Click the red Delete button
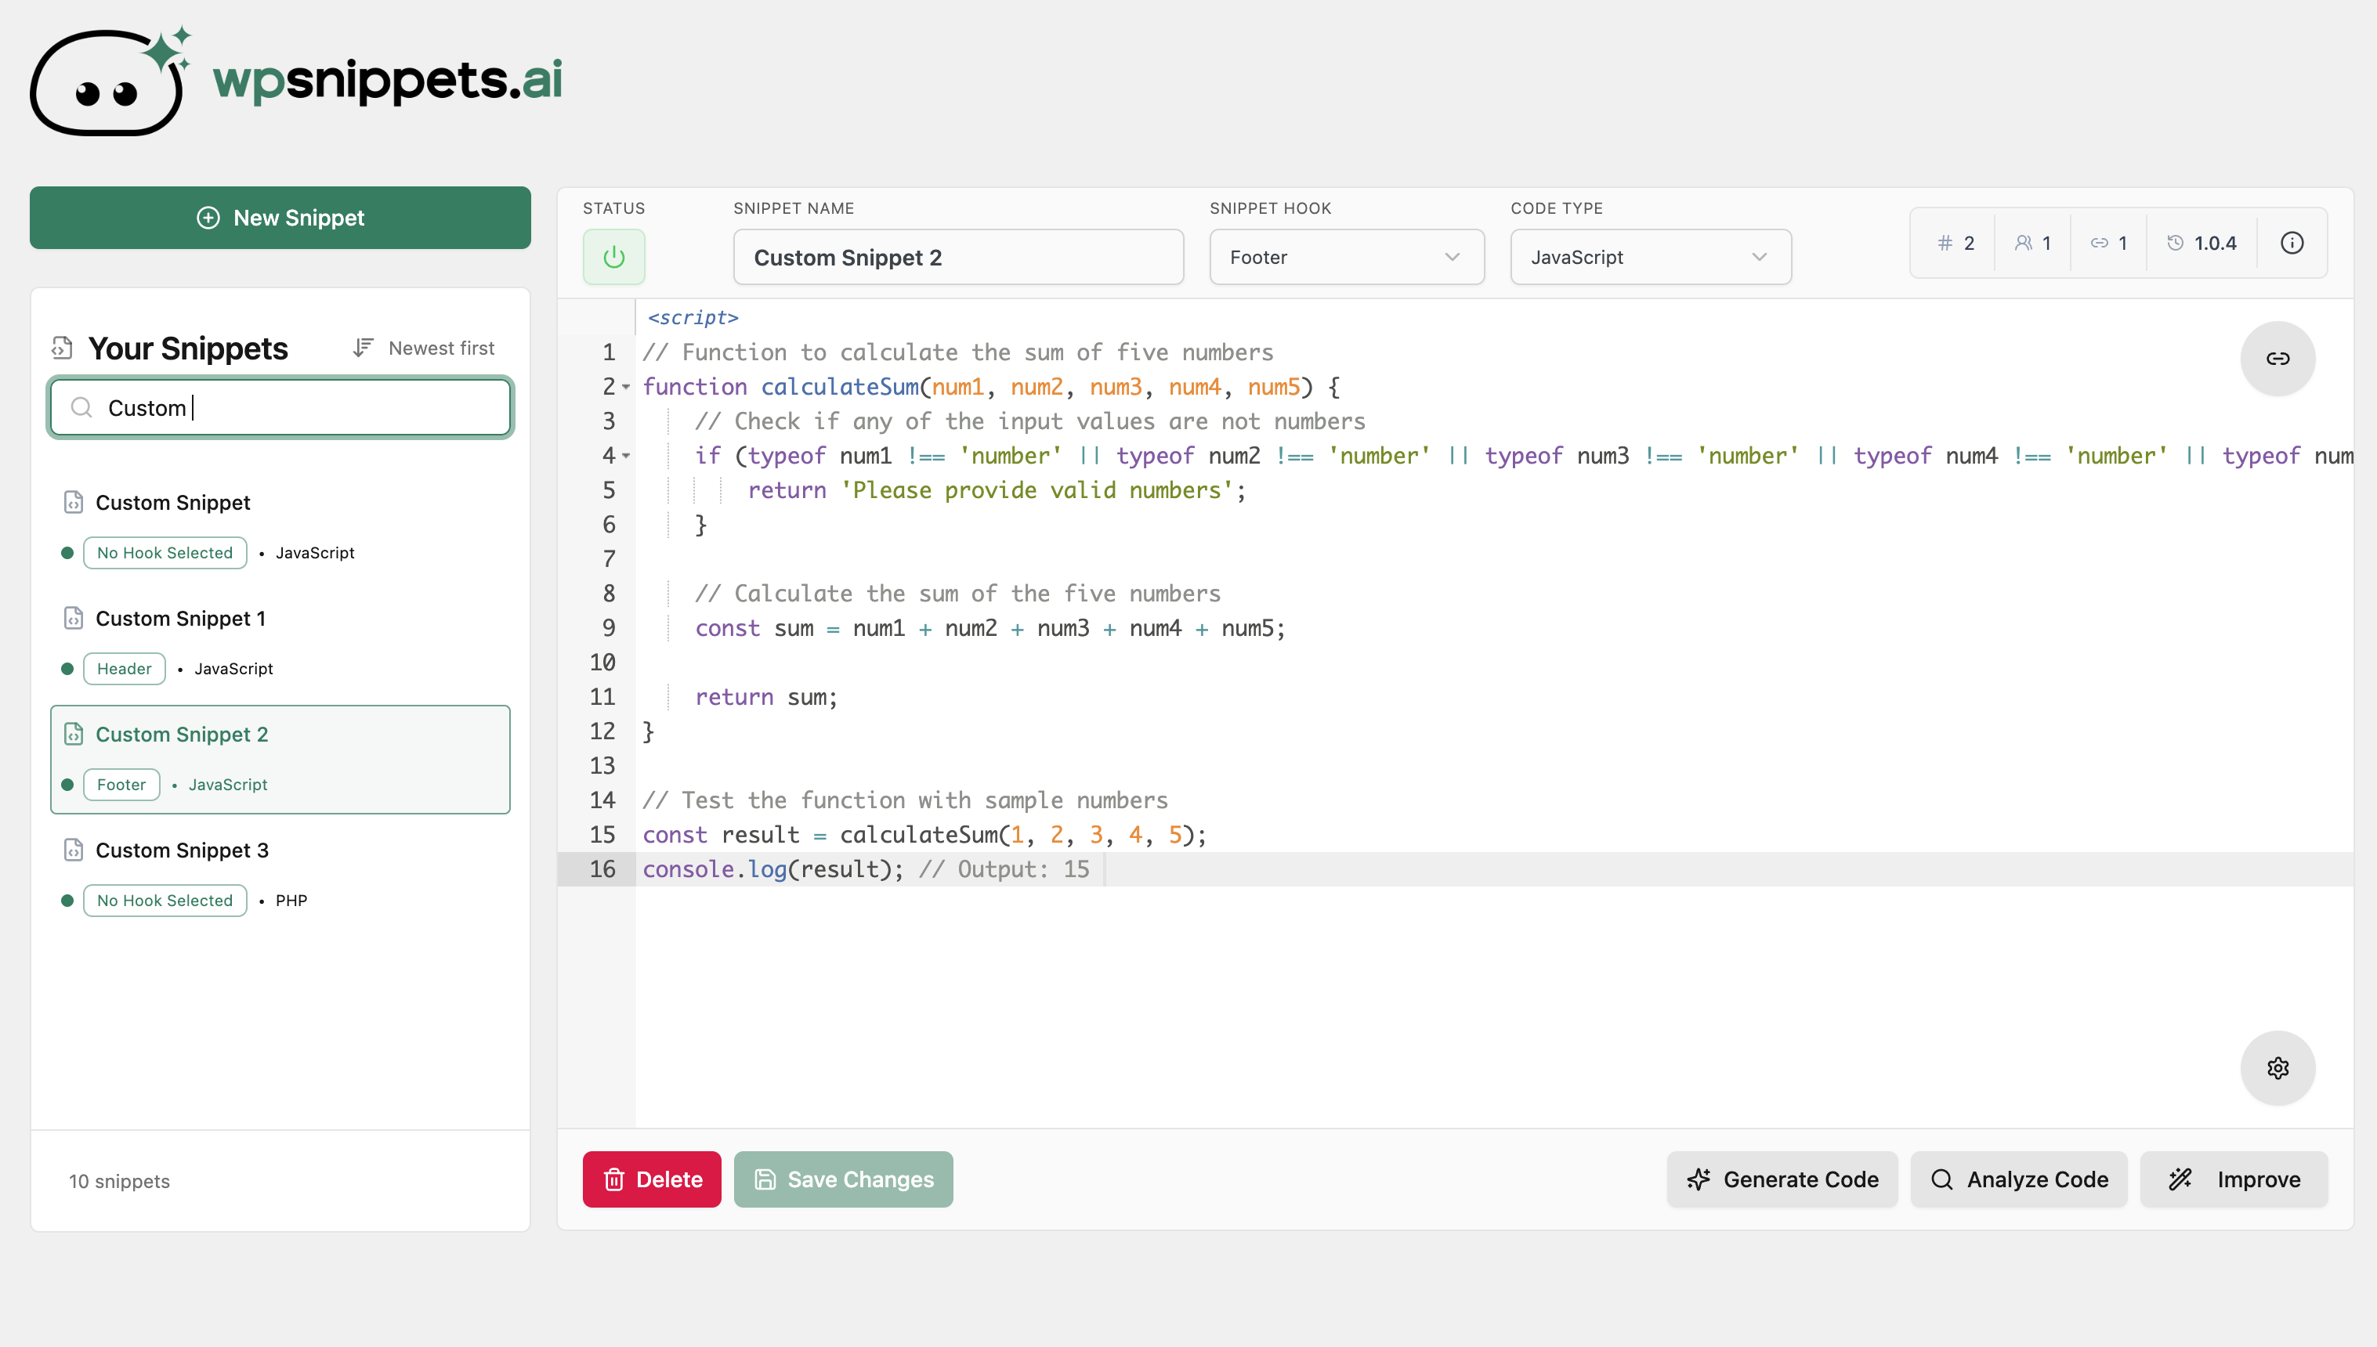The height and width of the screenshot is (1347, 2377). pos(651,1179)
